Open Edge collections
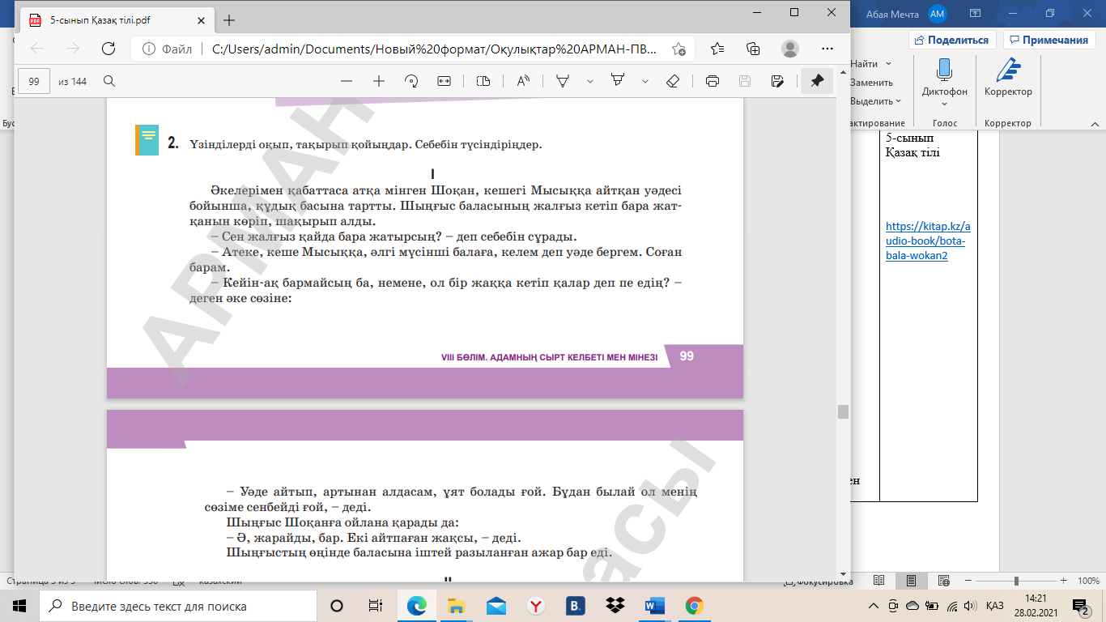Screen dimensions: 1106x622 tap(754, 49)
